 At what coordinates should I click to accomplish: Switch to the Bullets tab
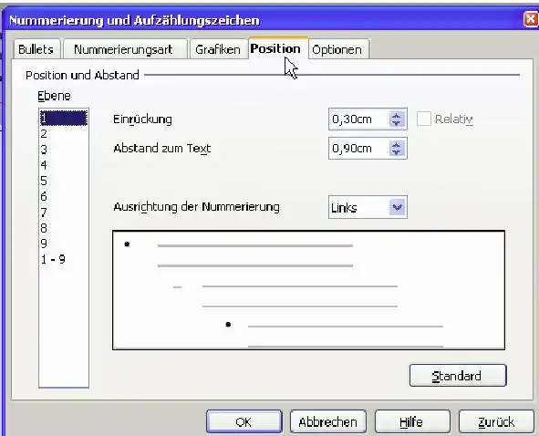click(x=36, y=49)
